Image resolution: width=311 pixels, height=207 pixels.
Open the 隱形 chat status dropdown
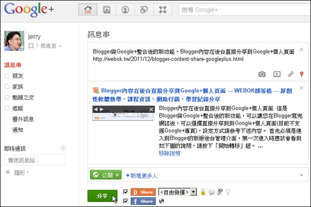tap(21, 172)
